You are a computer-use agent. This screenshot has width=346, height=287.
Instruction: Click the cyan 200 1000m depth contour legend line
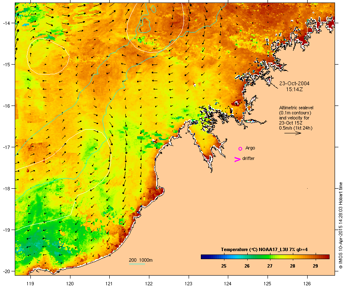(137, 264)
